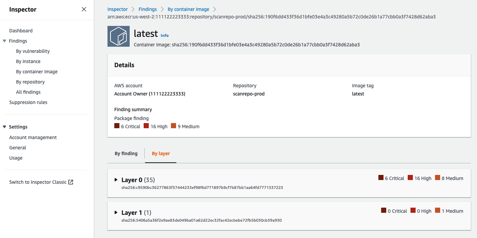Click Medium swatch in Finding summary
This screenshot has height=238, width=477.
click(x=173, y=126)
